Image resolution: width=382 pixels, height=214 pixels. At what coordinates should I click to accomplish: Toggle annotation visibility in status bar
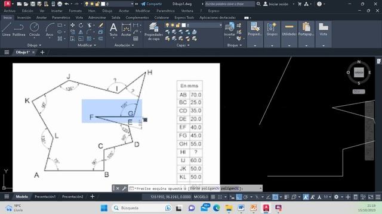(x=306, y=197)
